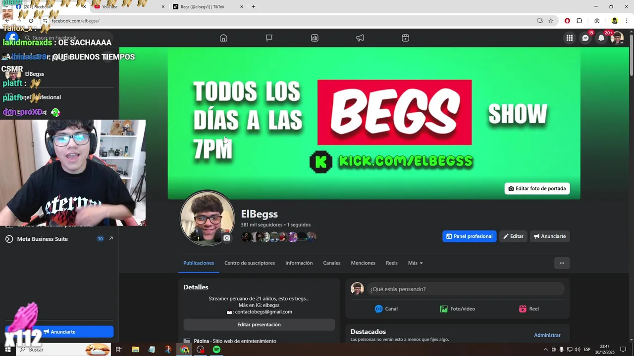Screen dimensions: 634x356
Task: Click the taskbar volume icon
Action: [578, 350]
